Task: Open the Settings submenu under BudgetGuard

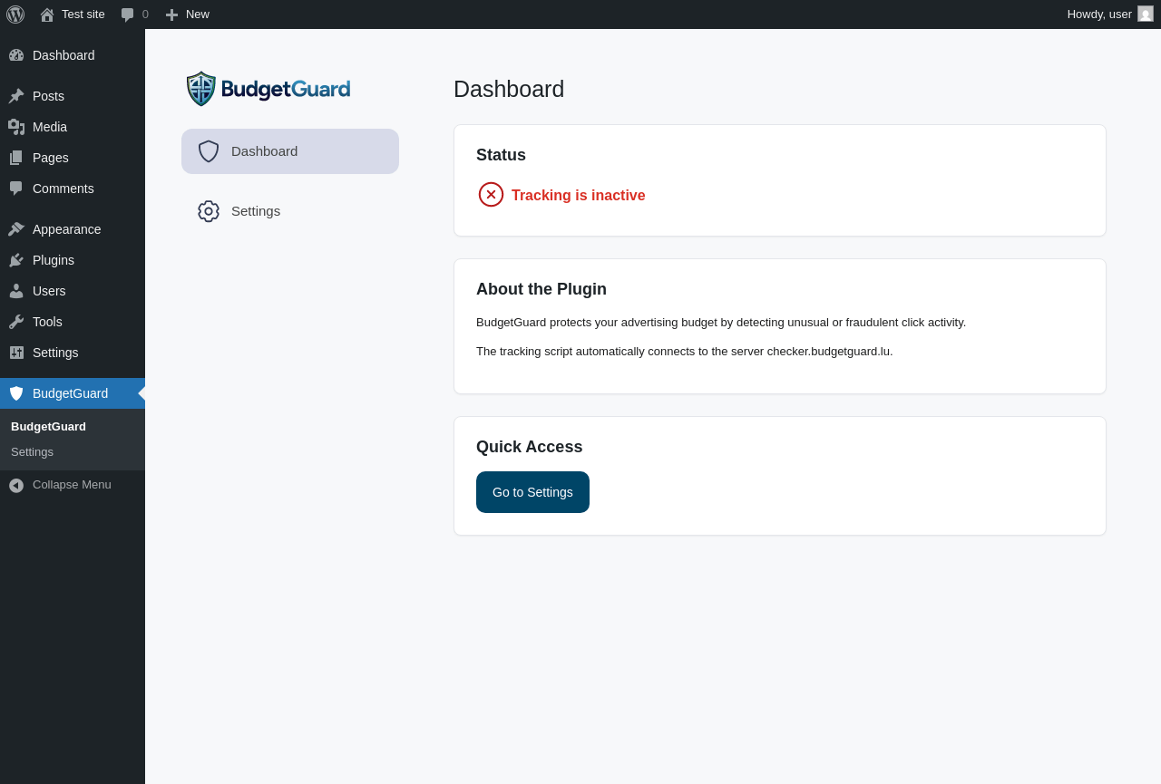Action: (32, 452)
